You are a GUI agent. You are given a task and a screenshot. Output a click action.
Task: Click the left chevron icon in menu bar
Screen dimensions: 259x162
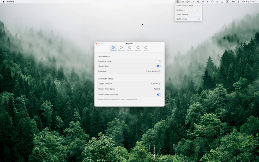[x=194, y=1]
